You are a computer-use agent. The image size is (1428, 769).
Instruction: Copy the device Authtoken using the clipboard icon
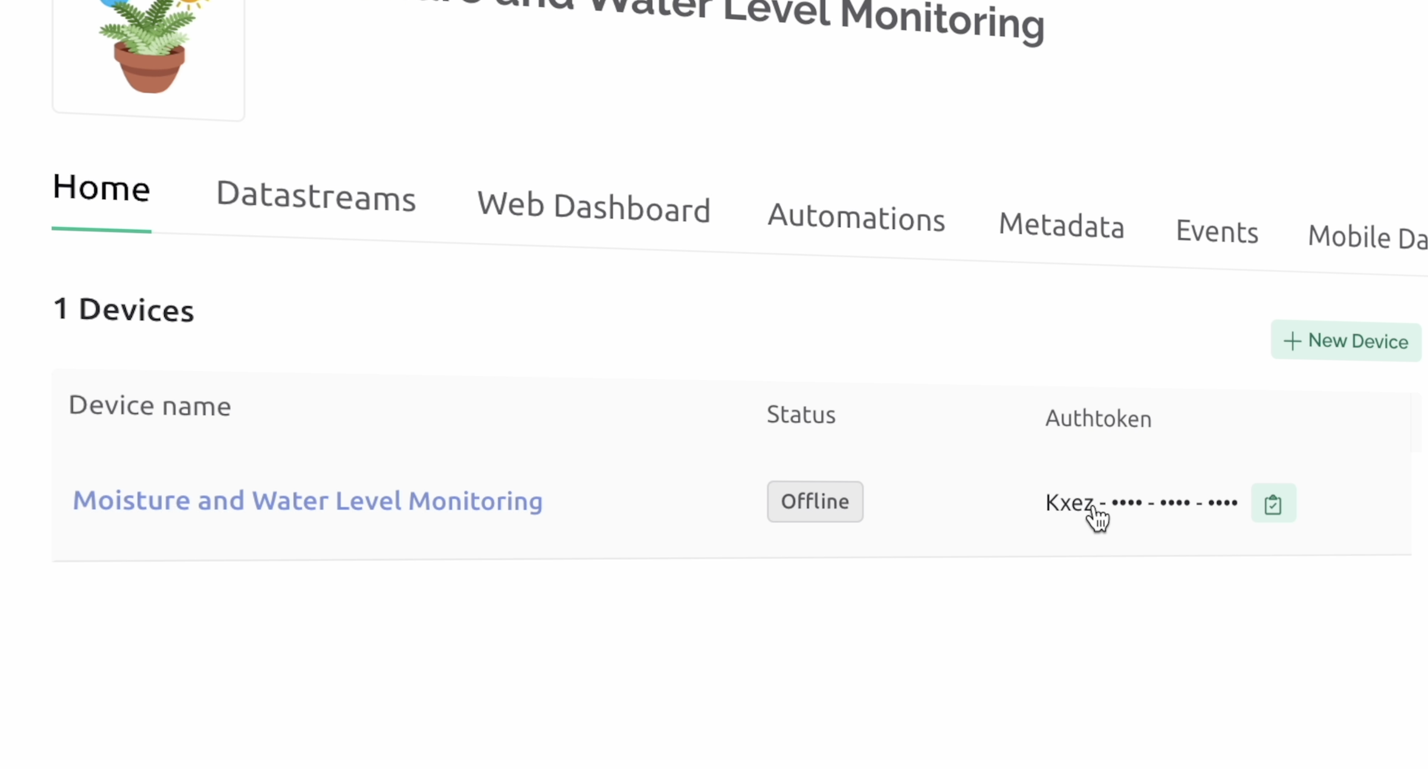(1273, 503)
